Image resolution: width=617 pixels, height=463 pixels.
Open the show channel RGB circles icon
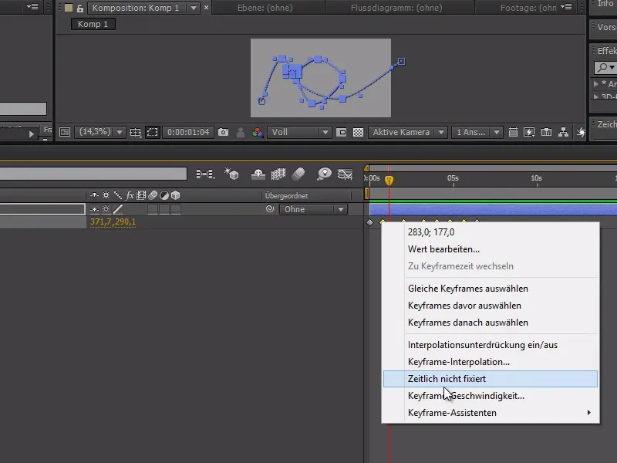click(258, 132)
